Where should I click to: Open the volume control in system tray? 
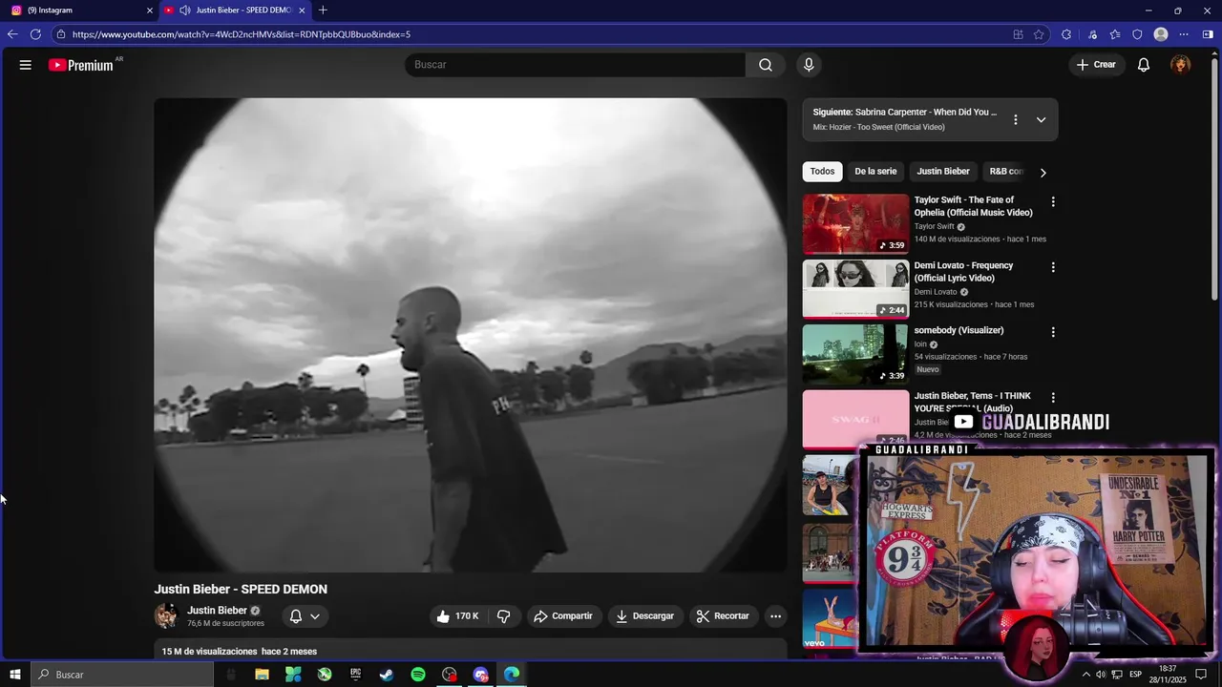[x=1101, y=675]
